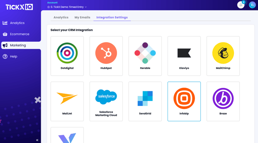Choose the Iterable integration logo
Screen dimensions: 258x143
click(145, 53)
